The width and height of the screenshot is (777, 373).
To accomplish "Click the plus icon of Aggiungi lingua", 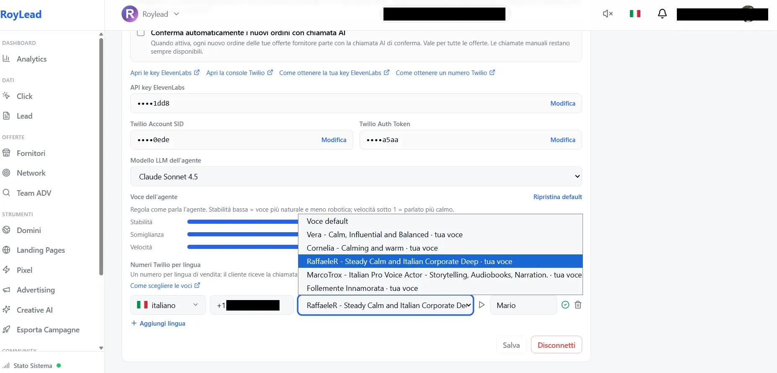I will tap(134, 323).
